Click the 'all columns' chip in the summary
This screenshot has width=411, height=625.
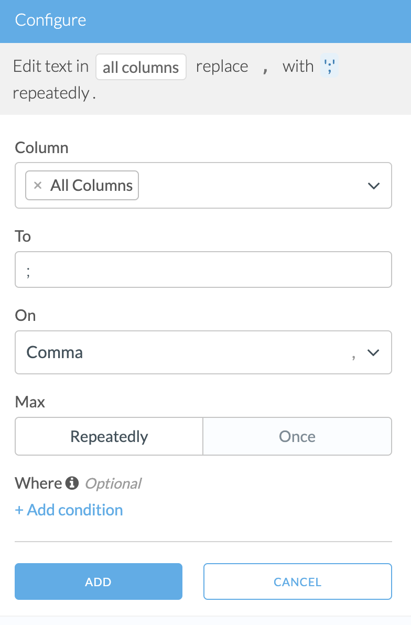click(140, 67)
